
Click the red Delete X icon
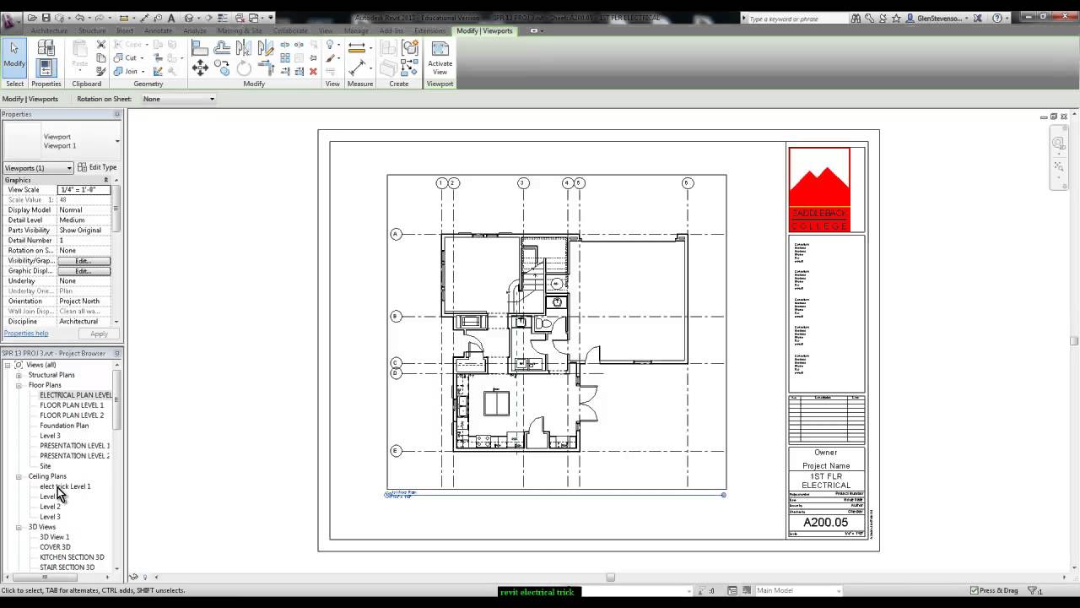tap(313, 72)
